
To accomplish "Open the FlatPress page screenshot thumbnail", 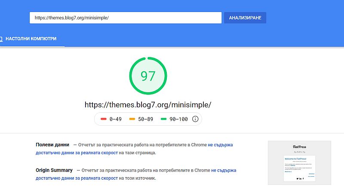I will (299, 163).
